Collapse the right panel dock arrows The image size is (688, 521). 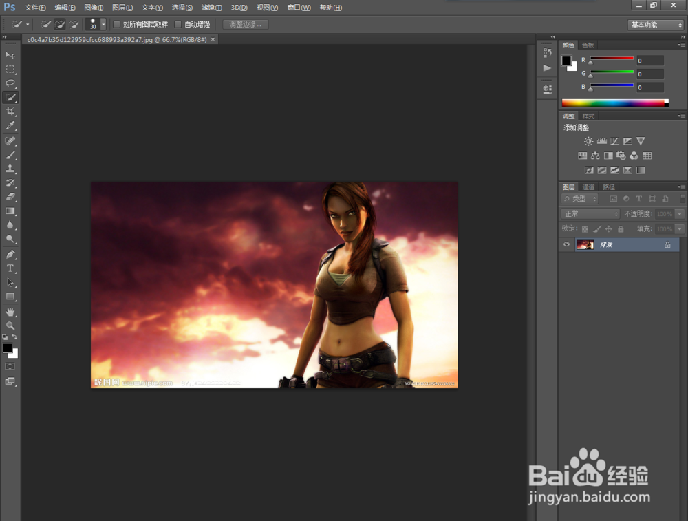(x=682, y=37)
